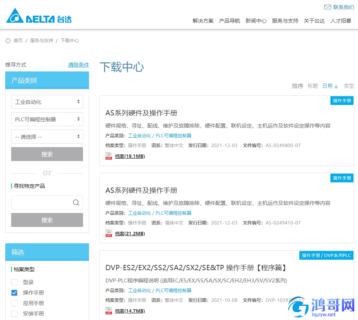Viewport: 358px width, 320px height.
Task: Click 服务与支持 in the breadcrumb
Action: coord(42,40)
